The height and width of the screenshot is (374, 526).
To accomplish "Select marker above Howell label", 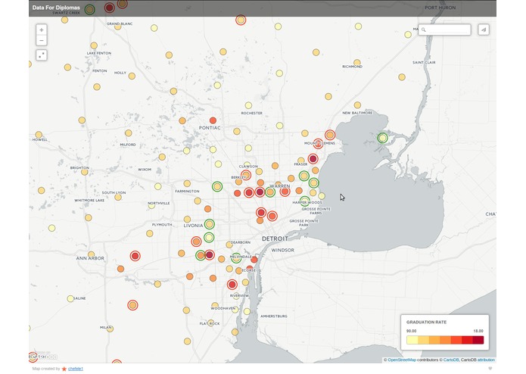I will point(39,135).
